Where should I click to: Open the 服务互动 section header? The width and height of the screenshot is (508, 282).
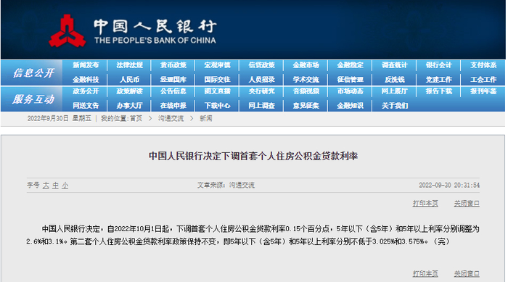click(33, 99)
